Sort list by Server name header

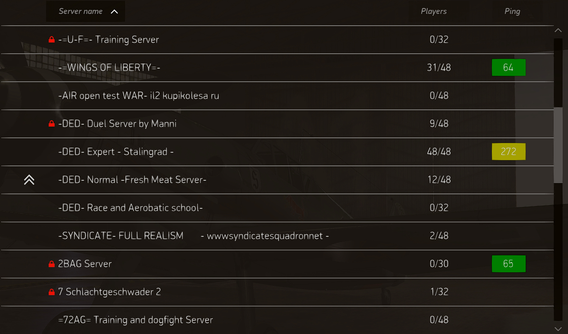pyautogui.click(x=80, y=11)
